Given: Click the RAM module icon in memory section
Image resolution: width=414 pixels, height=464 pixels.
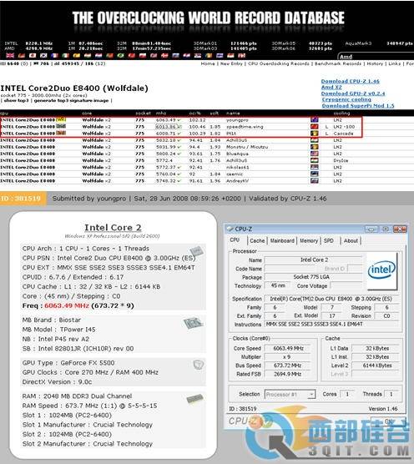Looking at the screenshot, I should pyautogui.click(x=195, y=399).
